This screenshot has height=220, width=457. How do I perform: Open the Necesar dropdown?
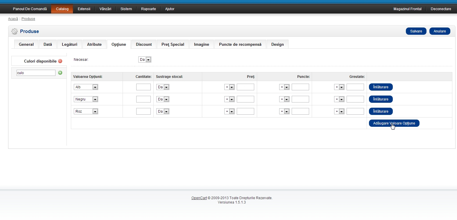coord(145,60)
